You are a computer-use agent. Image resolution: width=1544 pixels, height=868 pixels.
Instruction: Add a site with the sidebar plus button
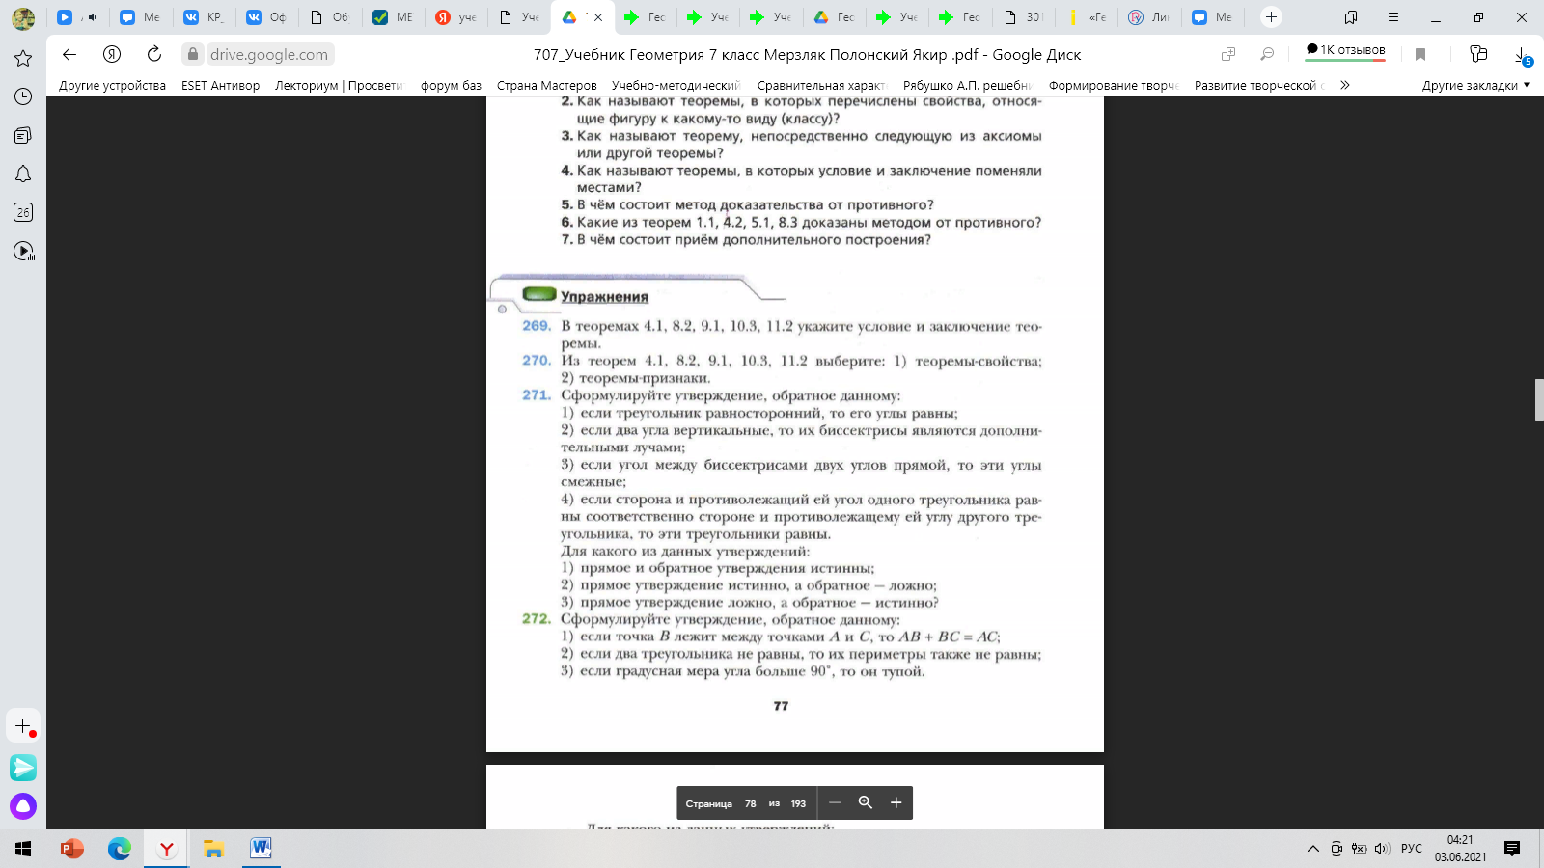coord(23,725)
